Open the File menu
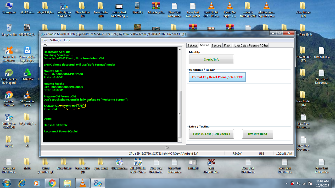This screenshot has width=335, height=188. pos(45,40)
